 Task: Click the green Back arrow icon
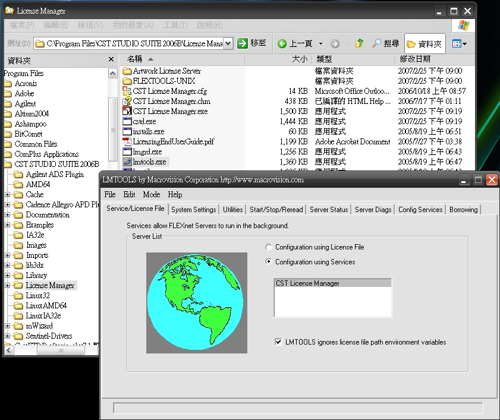[x=282, y=43]
